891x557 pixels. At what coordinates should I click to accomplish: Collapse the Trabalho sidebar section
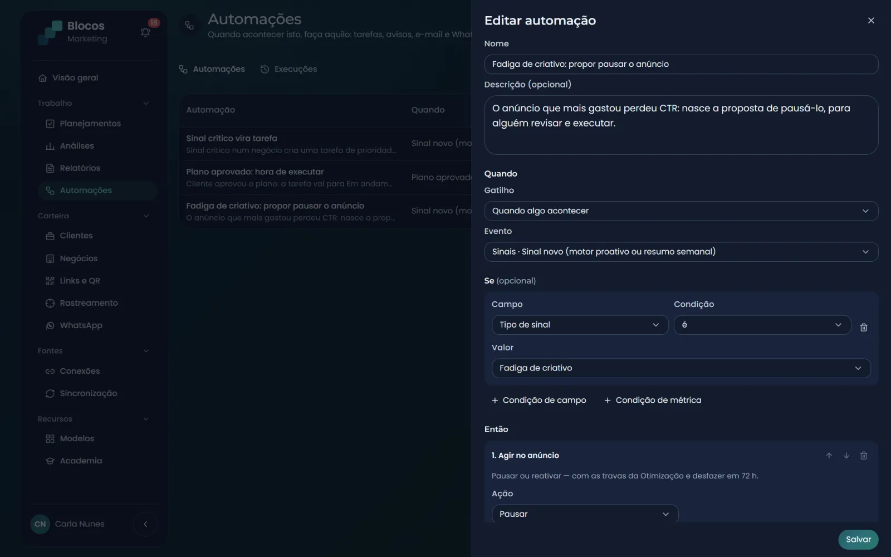[94, 103]
